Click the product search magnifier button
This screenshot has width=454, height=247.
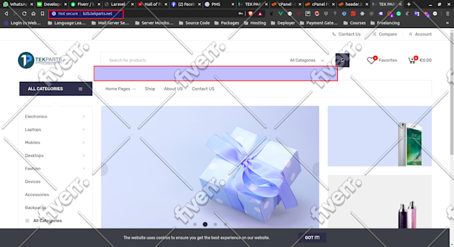[x=343, y=60]
